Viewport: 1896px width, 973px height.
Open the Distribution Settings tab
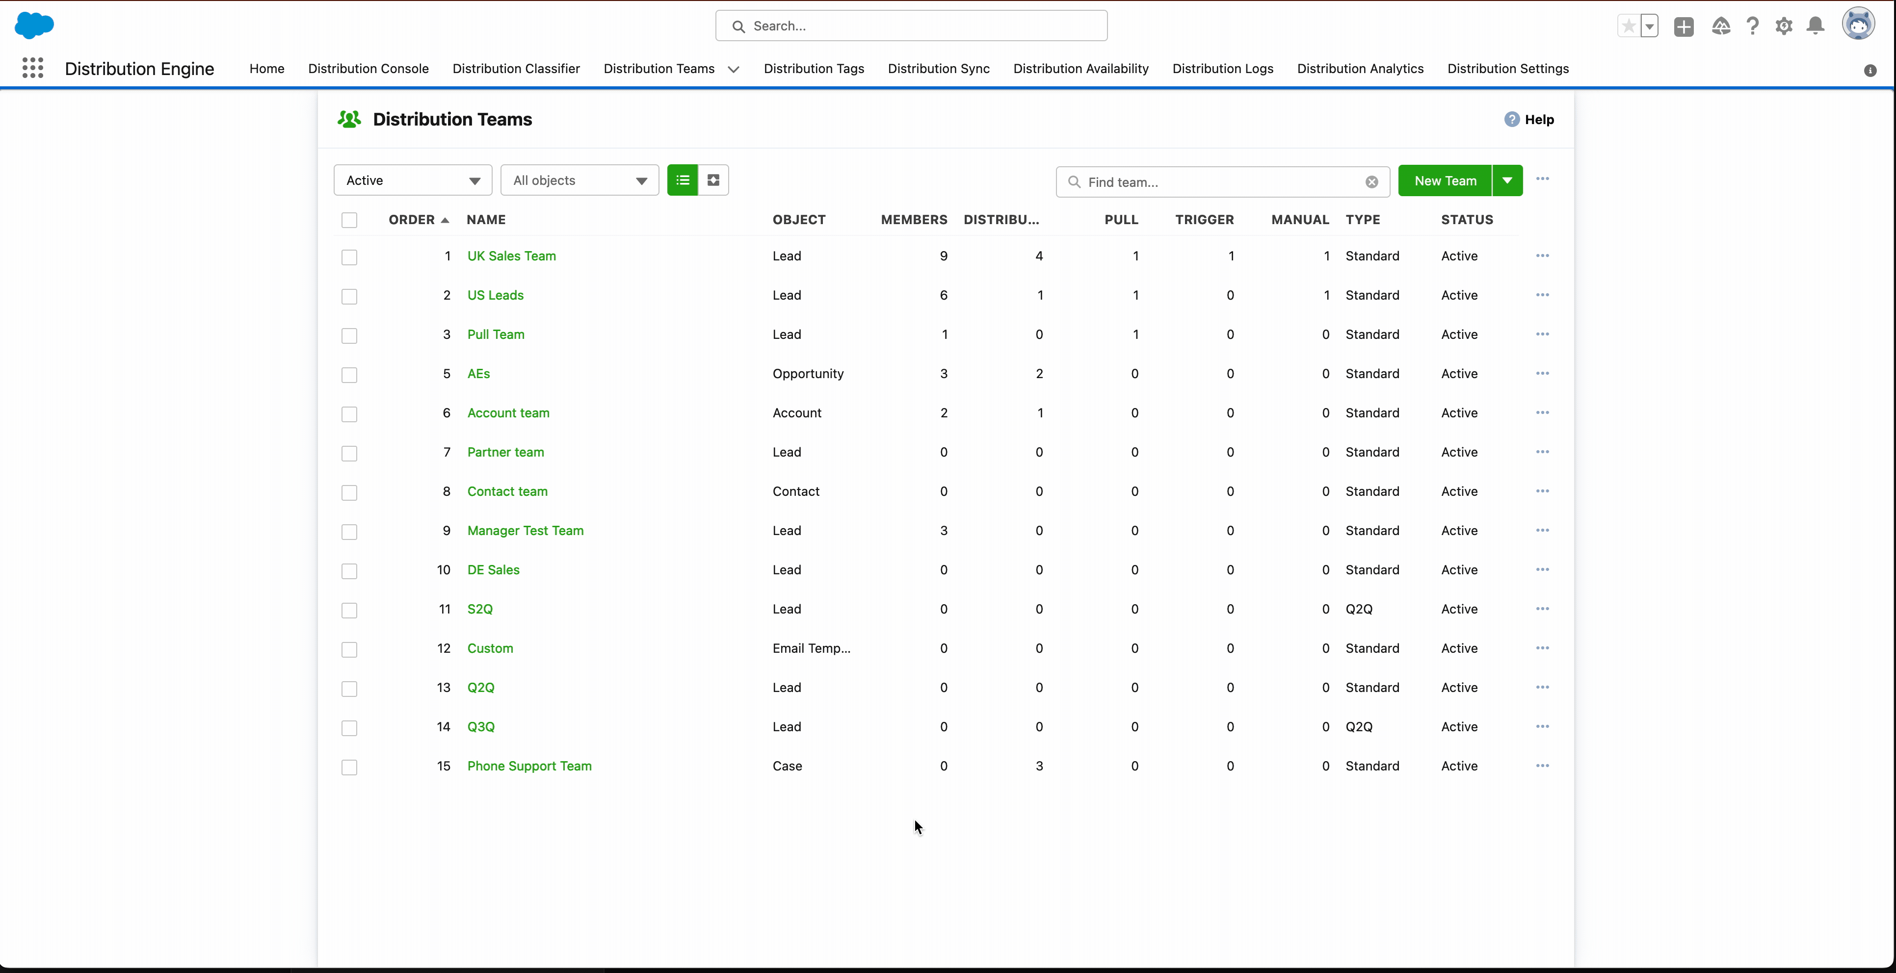point(1508,68)
